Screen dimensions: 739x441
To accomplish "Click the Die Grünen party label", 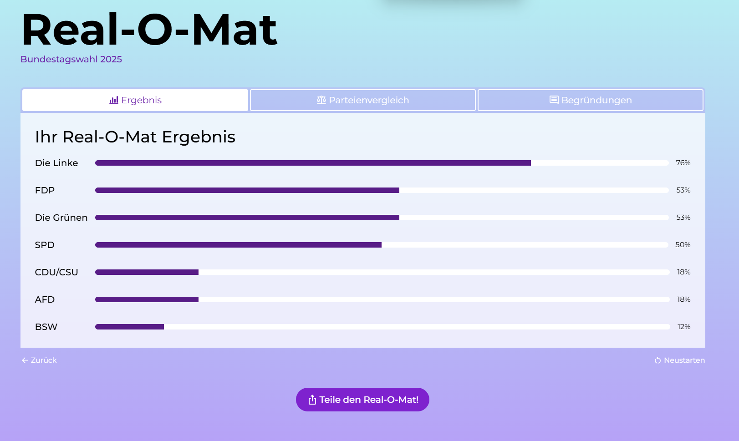I will [x=61, y=218].
